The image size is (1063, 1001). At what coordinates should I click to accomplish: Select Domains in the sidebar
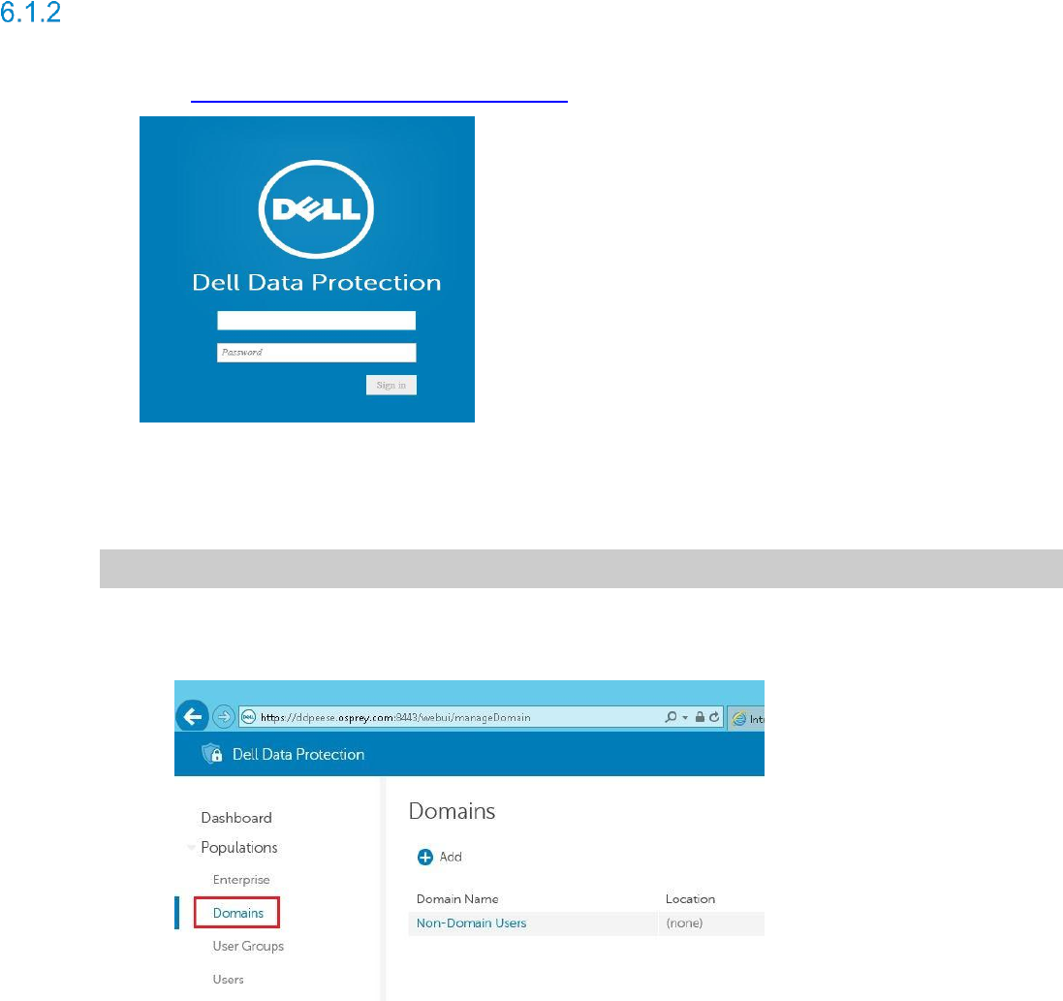[238, 913]
